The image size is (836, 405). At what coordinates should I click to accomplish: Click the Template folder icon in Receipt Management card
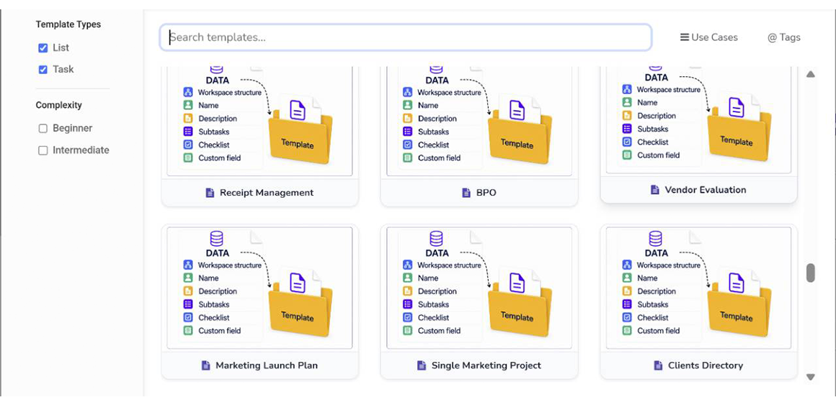pos(301,129)
